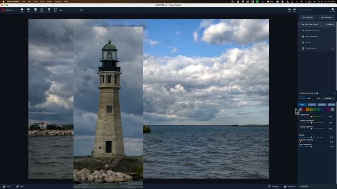The image size is (337, 189).
Task: Open the Normal blend mode dropdown
Action: (328, 99)
